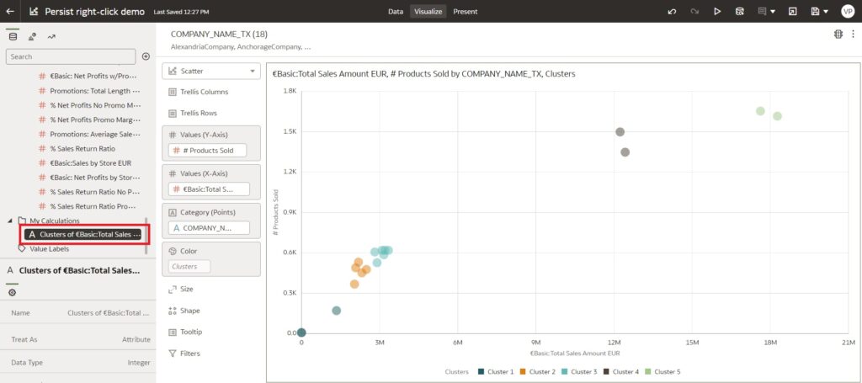Viewport: 862px width, 383px height.
Task: Select the €Basic:Total S... X-Axis pill
Action: pos(209,189)
